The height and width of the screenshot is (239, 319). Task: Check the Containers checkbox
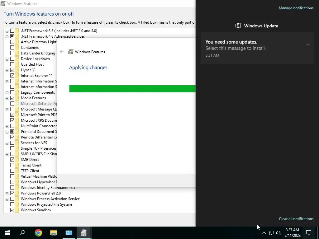[x=12, y=48]
